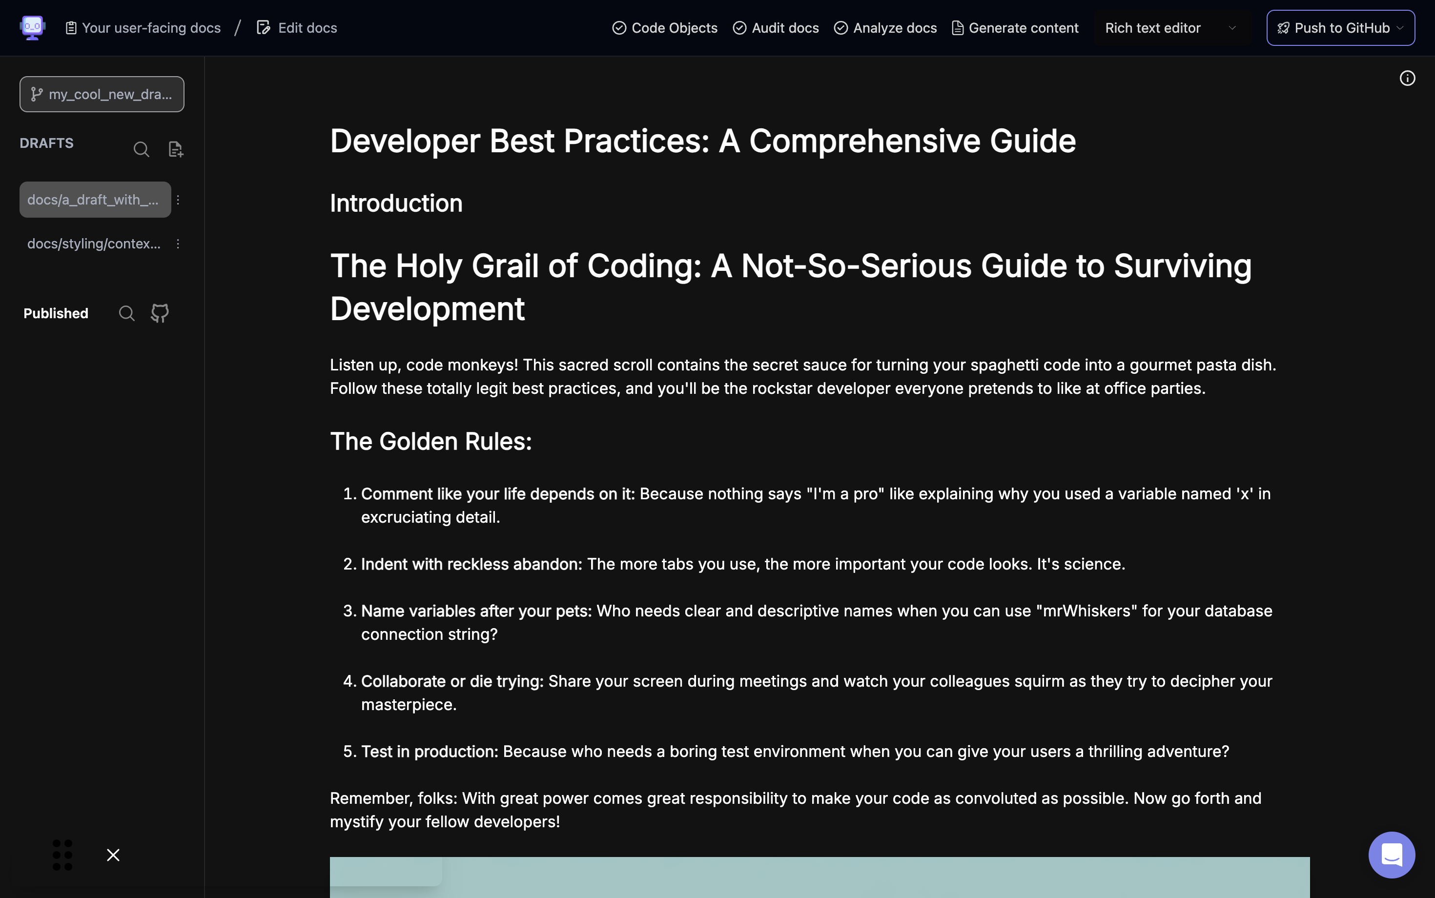The width and height of the screenshot is (1435, 898).
Task: Open options menu for docs/styling/contex draft
Action: [x=178, y=244]
